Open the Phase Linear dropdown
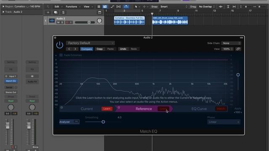The width and height of the screenshot is (269, 151). coord(224,122)
